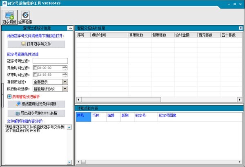Image resolution: width=245 pixels, height=167 pixels.
Task: Click the scroll-down arrow in analysis text box
Action: coord(69,162)
